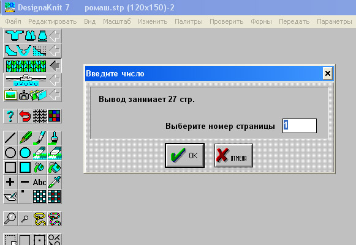Screen dimensions: 356x245
Task: Select the Abc text tool
Action: [x=40, y=182]
